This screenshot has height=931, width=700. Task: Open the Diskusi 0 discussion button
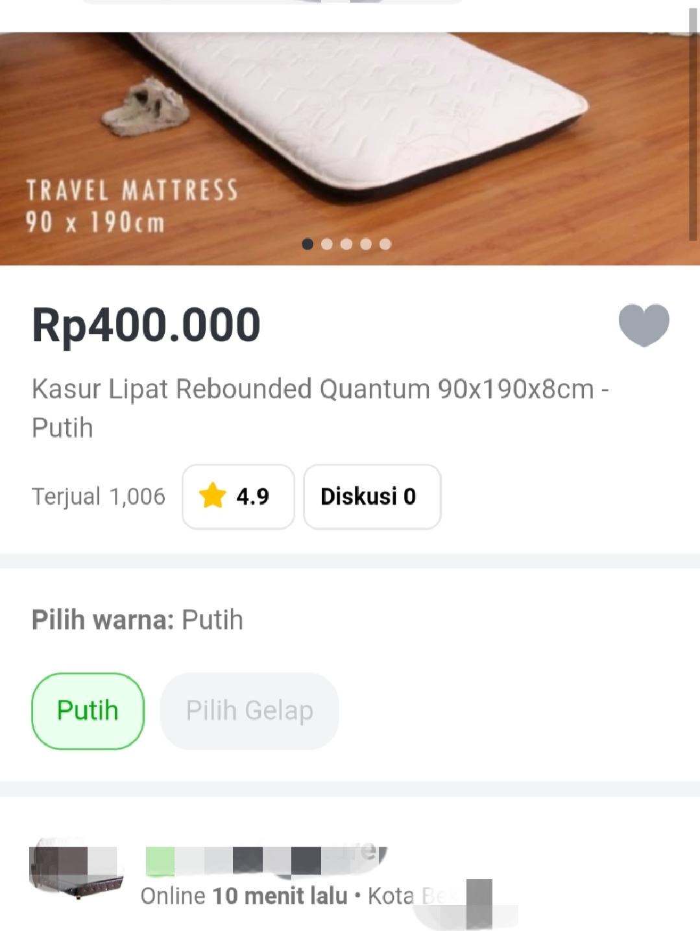372,497
